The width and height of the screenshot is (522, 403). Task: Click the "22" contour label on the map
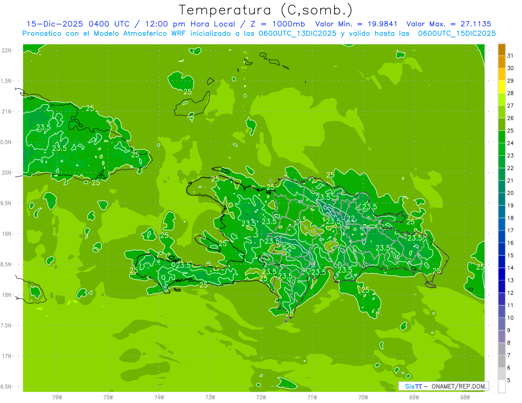tap(351, 218)
